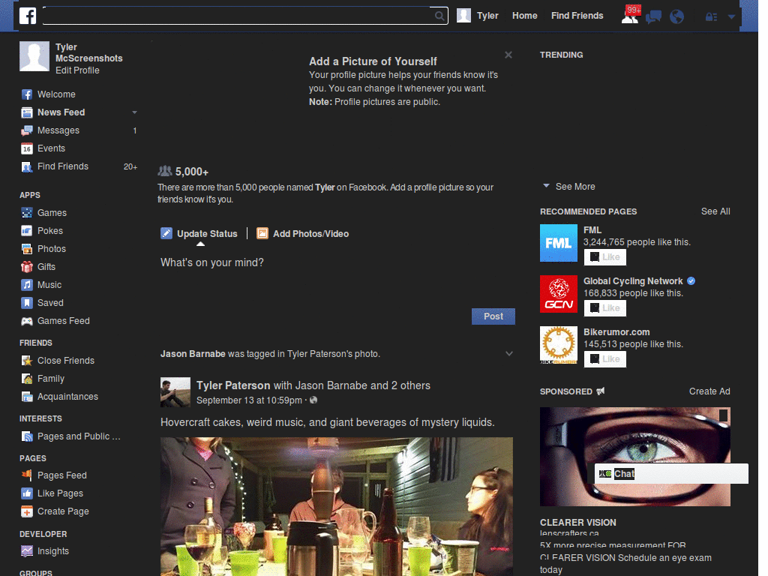
Task: Like the FML page
Action: 605,257
